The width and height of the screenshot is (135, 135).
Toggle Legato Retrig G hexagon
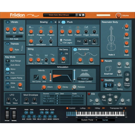pos(8,78)
